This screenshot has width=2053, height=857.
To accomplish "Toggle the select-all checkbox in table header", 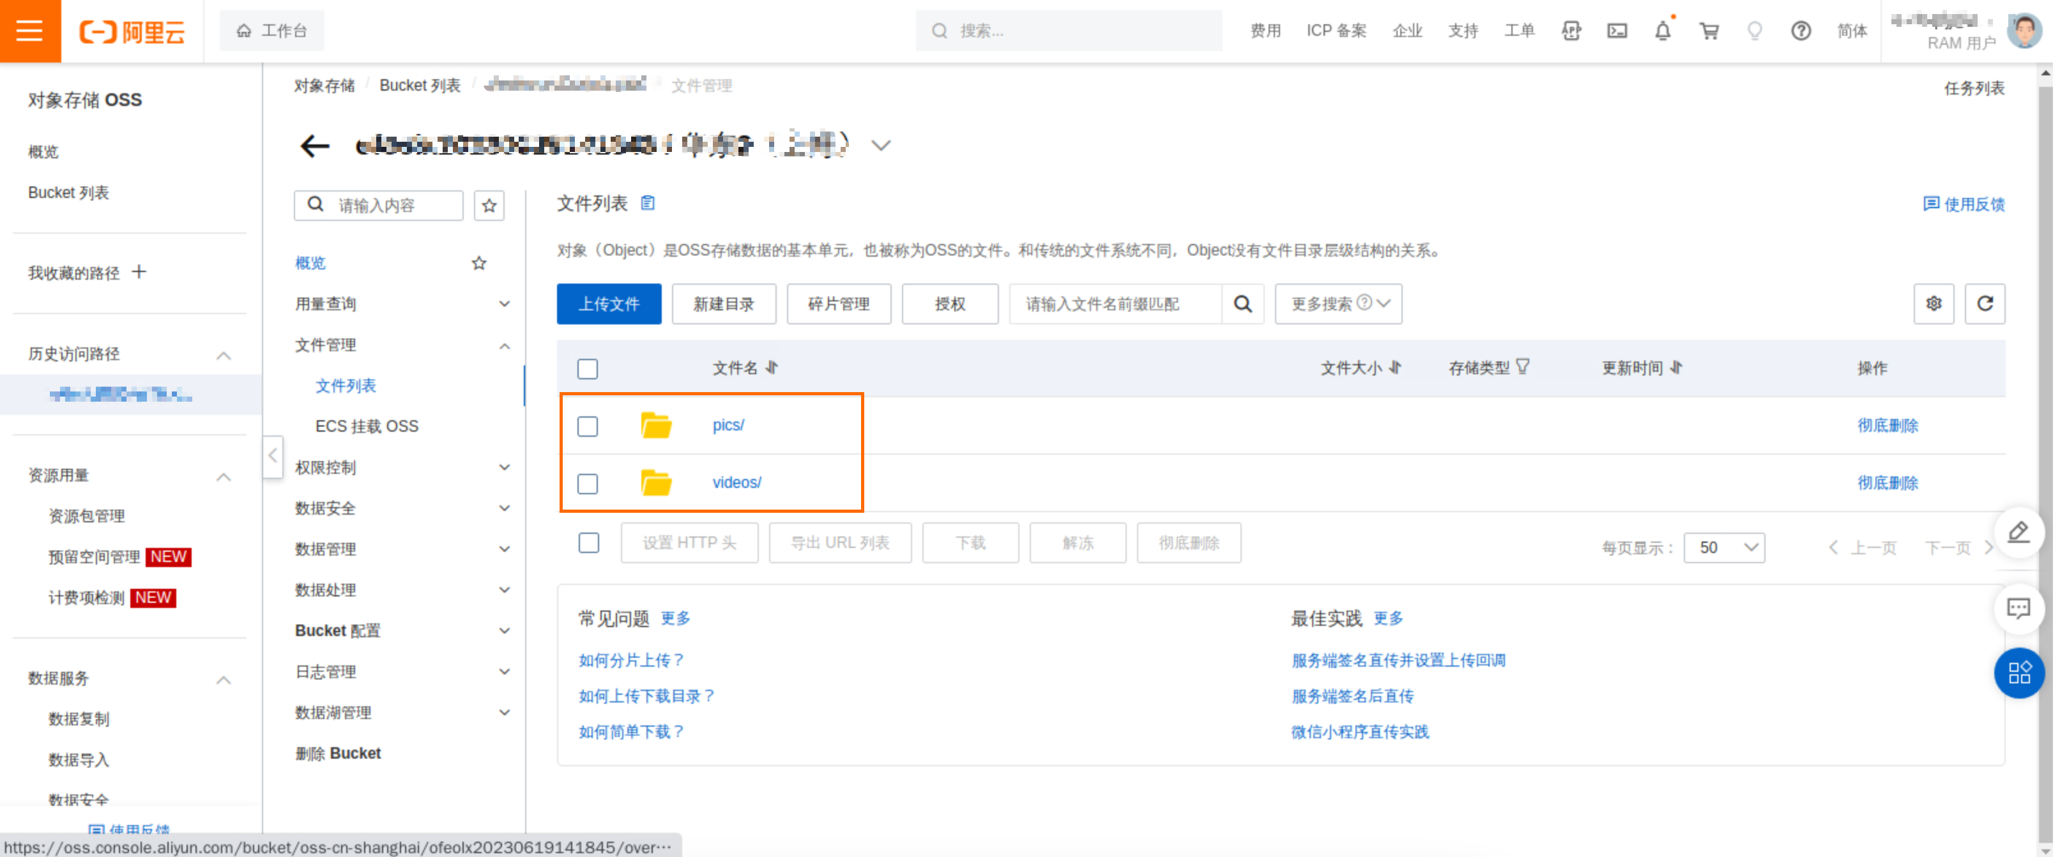I will point(588,368).
